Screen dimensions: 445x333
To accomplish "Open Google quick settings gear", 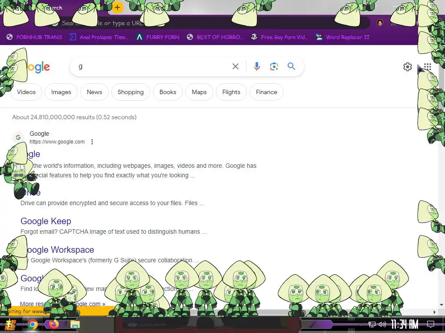I will 408,67.
